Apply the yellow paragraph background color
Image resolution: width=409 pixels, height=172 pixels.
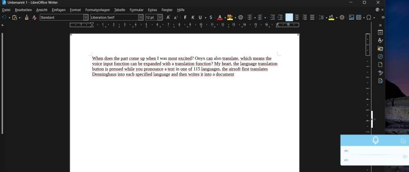[331, 17]
